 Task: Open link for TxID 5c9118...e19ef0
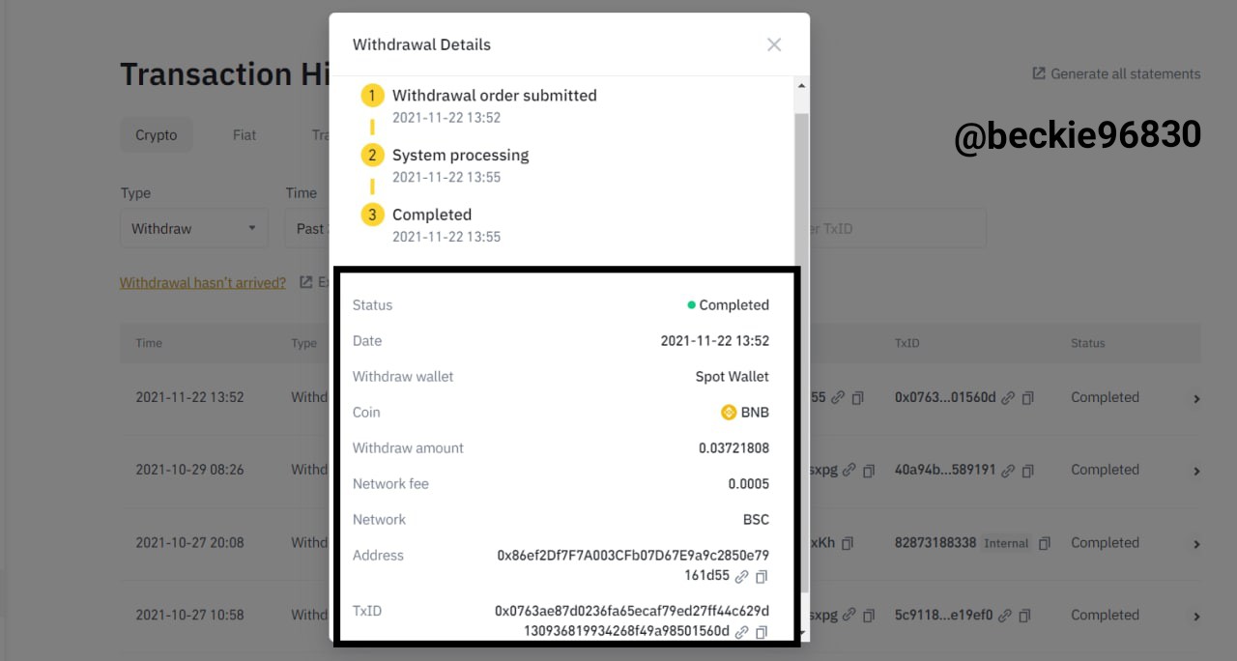point(1005,616)
